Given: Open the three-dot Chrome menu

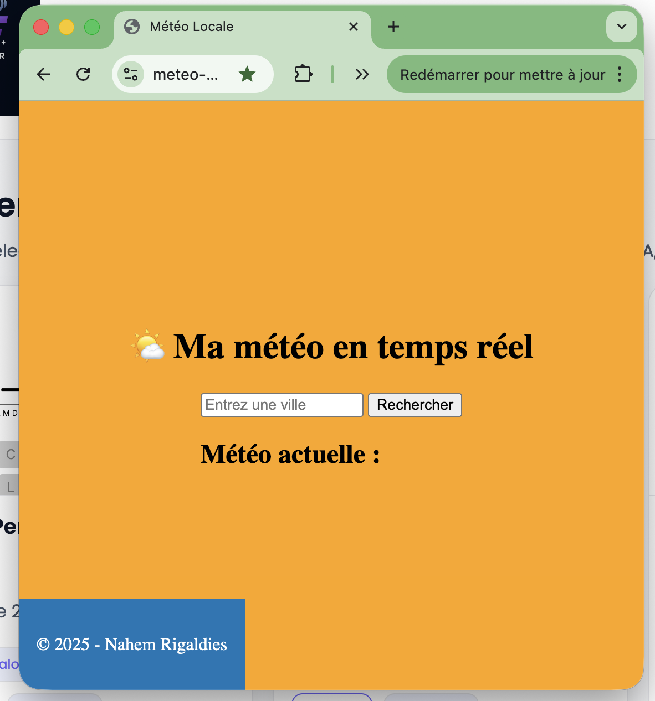Looking at the screenshot, I should [620, 74].
